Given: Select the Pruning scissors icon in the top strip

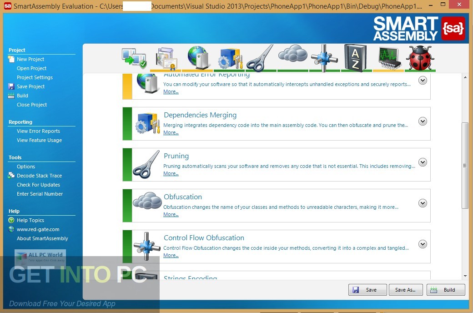Looking at the screenshot, I should (260, 58).
